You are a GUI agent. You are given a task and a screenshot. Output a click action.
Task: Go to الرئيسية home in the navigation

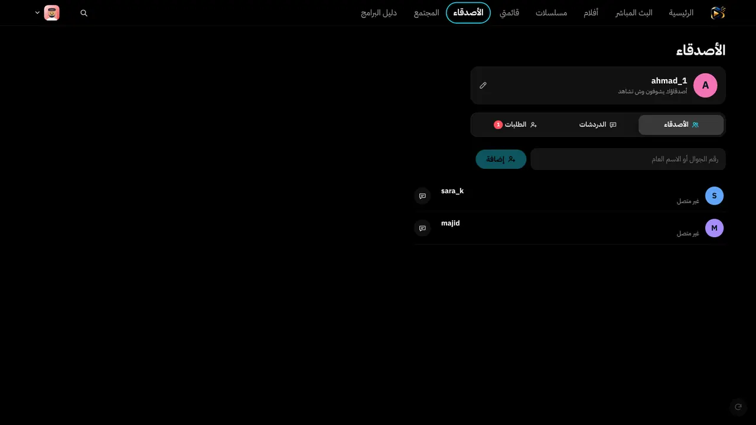(x=681, y=12)
